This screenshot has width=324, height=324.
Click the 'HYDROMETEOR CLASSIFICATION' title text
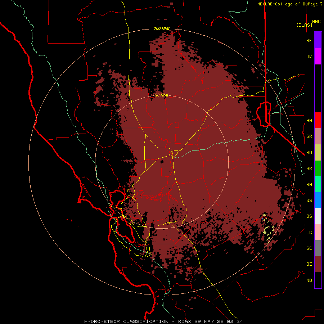[126, 321]
